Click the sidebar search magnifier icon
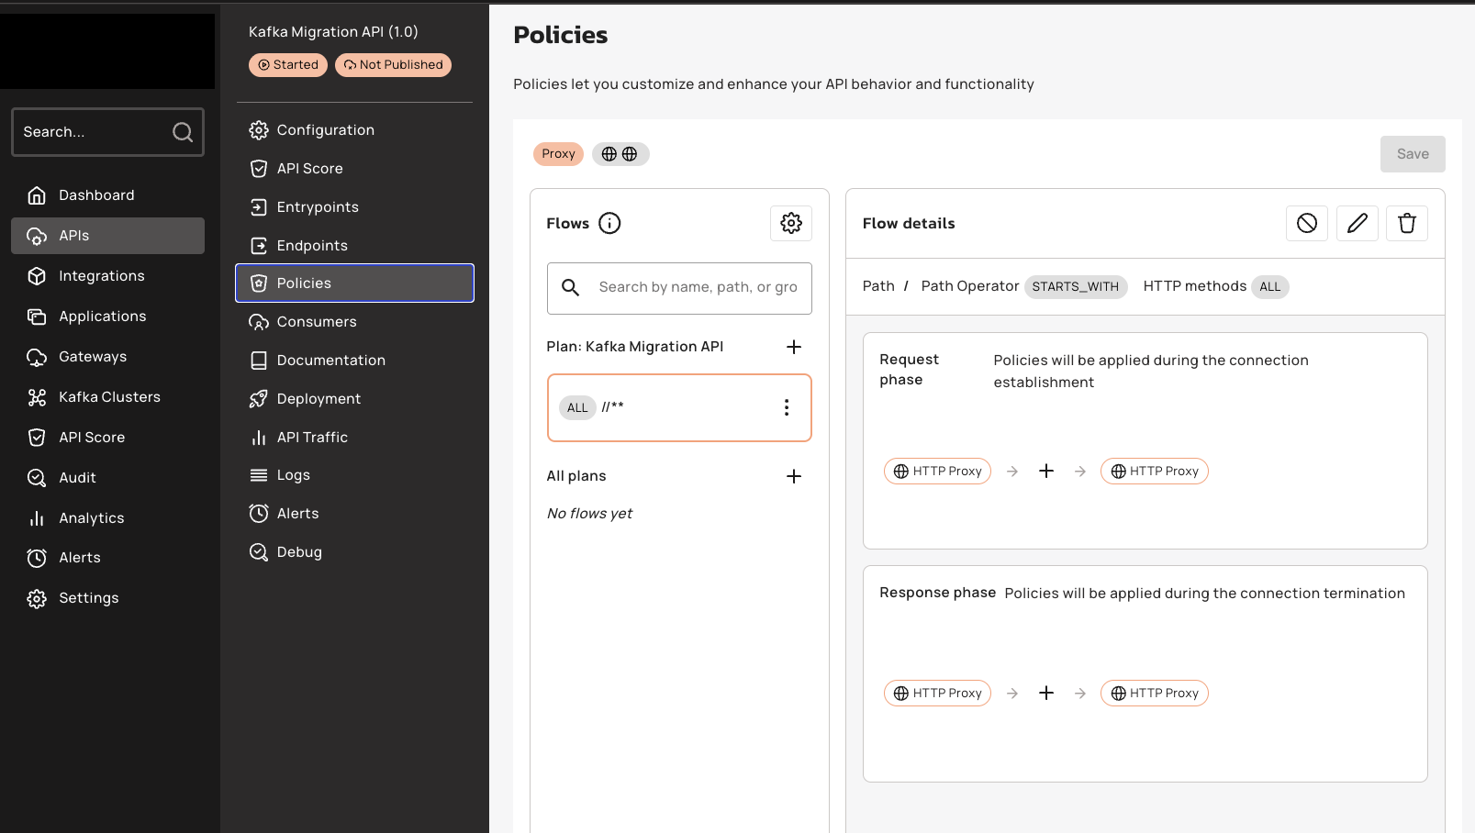This screenshot has width=1475, height=833. tap(183, 132)
